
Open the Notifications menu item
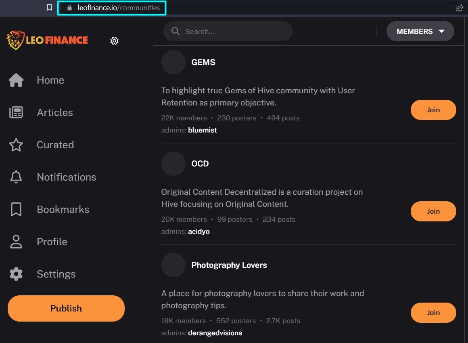[67, 177]
